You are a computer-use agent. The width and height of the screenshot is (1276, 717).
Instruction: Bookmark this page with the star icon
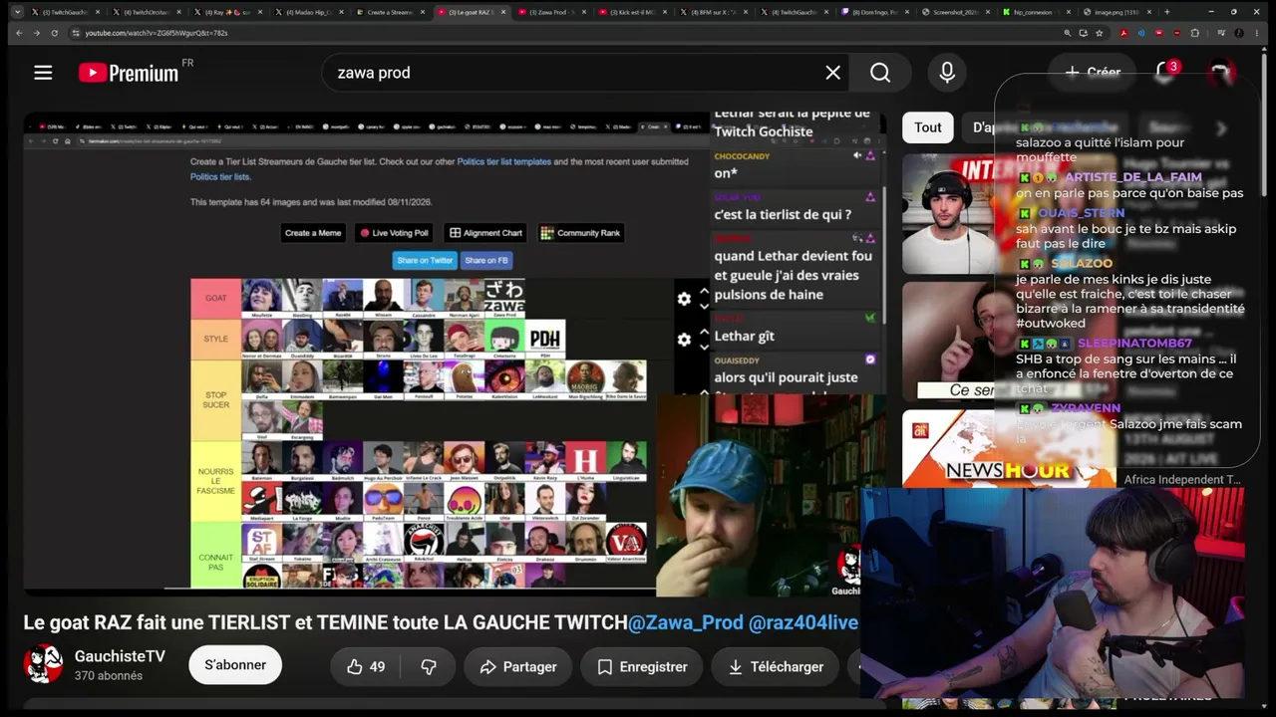click(x=1100, y=33)
